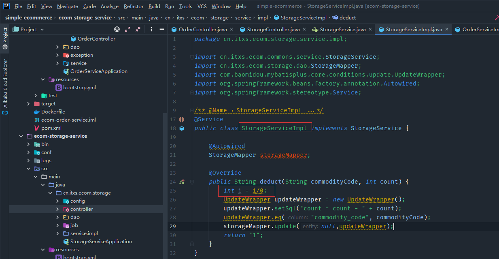Open the Build menu
Viewport: 499px width, 259px height.
point(154,6)
